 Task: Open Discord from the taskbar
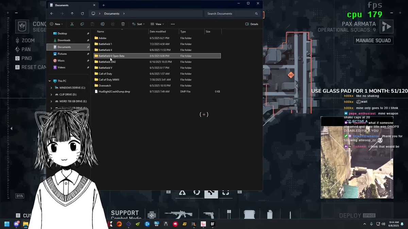16,224
